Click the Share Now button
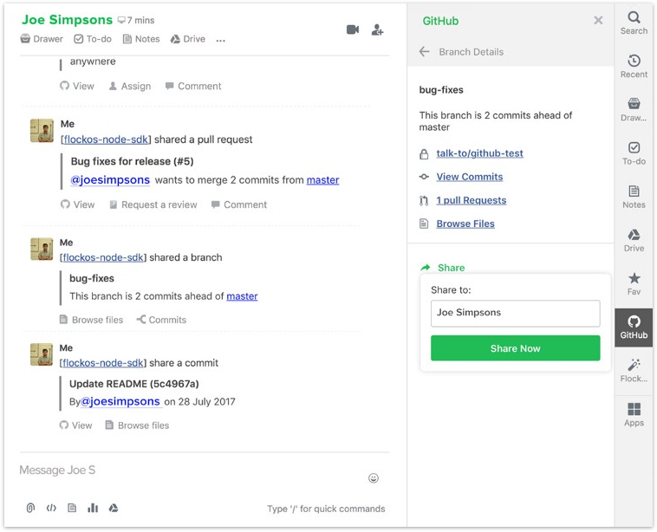Screen dimensions: 657x532 tap(516, 348)
